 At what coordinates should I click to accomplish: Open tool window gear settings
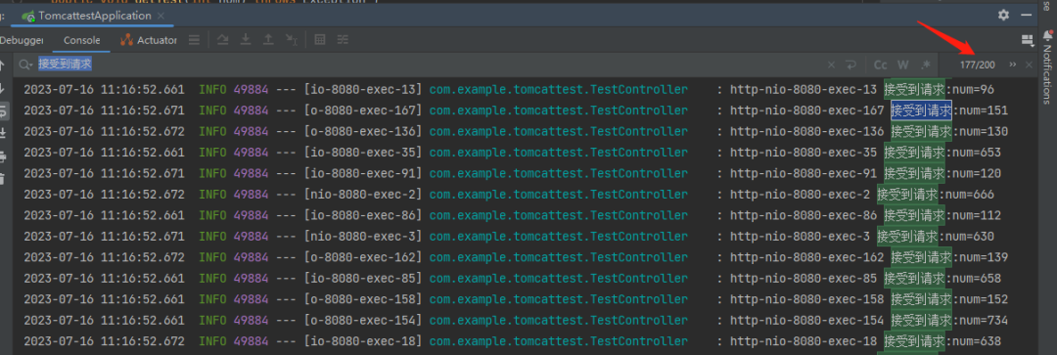[1004, 15]
